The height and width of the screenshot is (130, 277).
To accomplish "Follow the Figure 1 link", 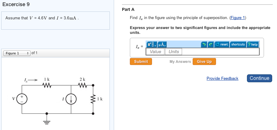I will (238, 18).
